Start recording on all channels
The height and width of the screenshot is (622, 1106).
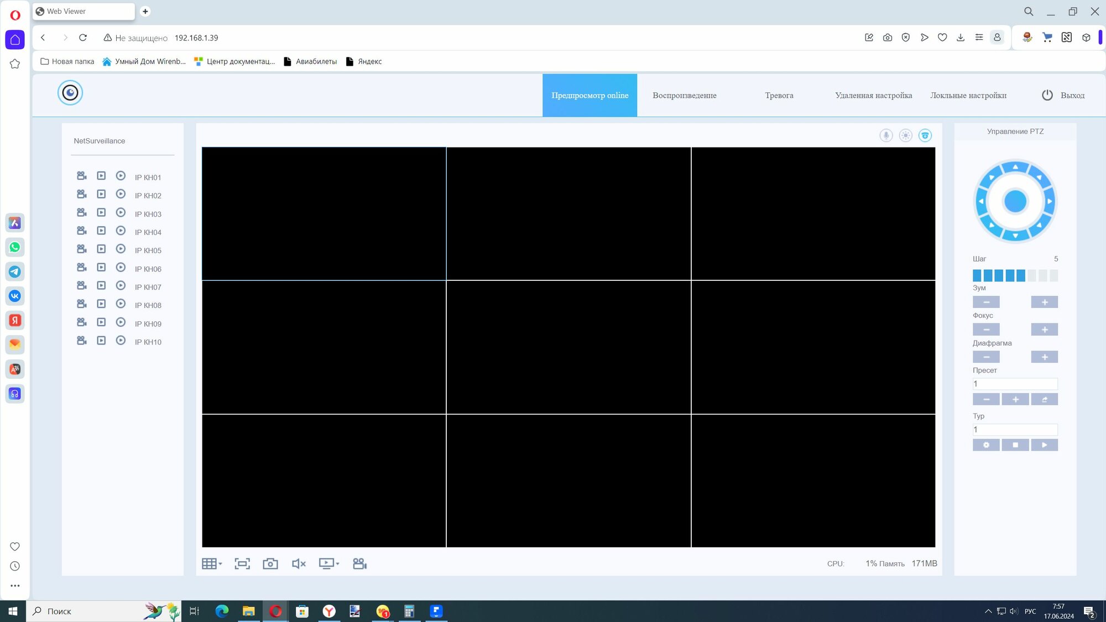tap(359, 563)
